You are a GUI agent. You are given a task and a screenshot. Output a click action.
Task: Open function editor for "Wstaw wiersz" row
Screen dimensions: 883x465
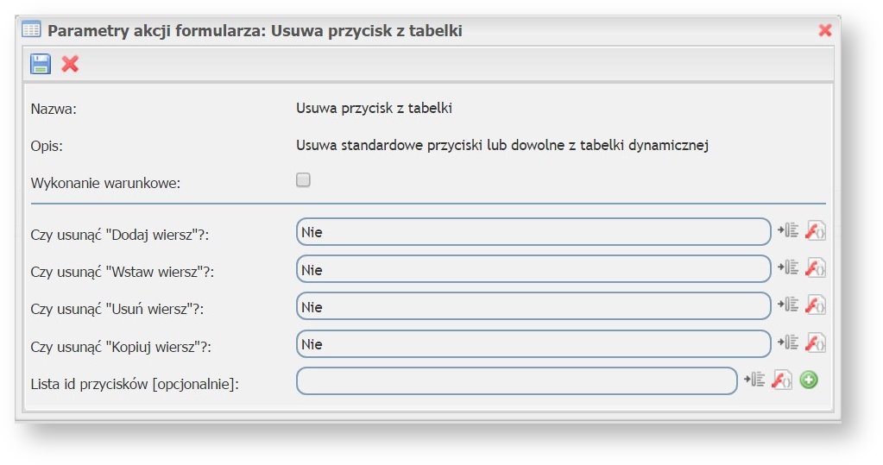click(x=815, y=268)
